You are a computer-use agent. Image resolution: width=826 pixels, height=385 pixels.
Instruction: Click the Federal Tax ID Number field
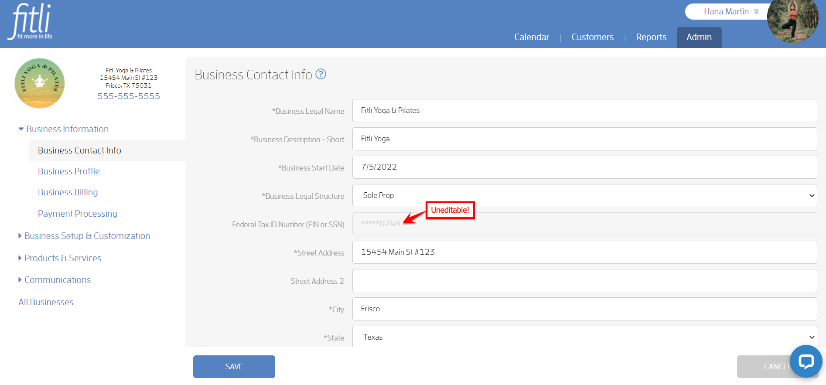click(584, 224)
